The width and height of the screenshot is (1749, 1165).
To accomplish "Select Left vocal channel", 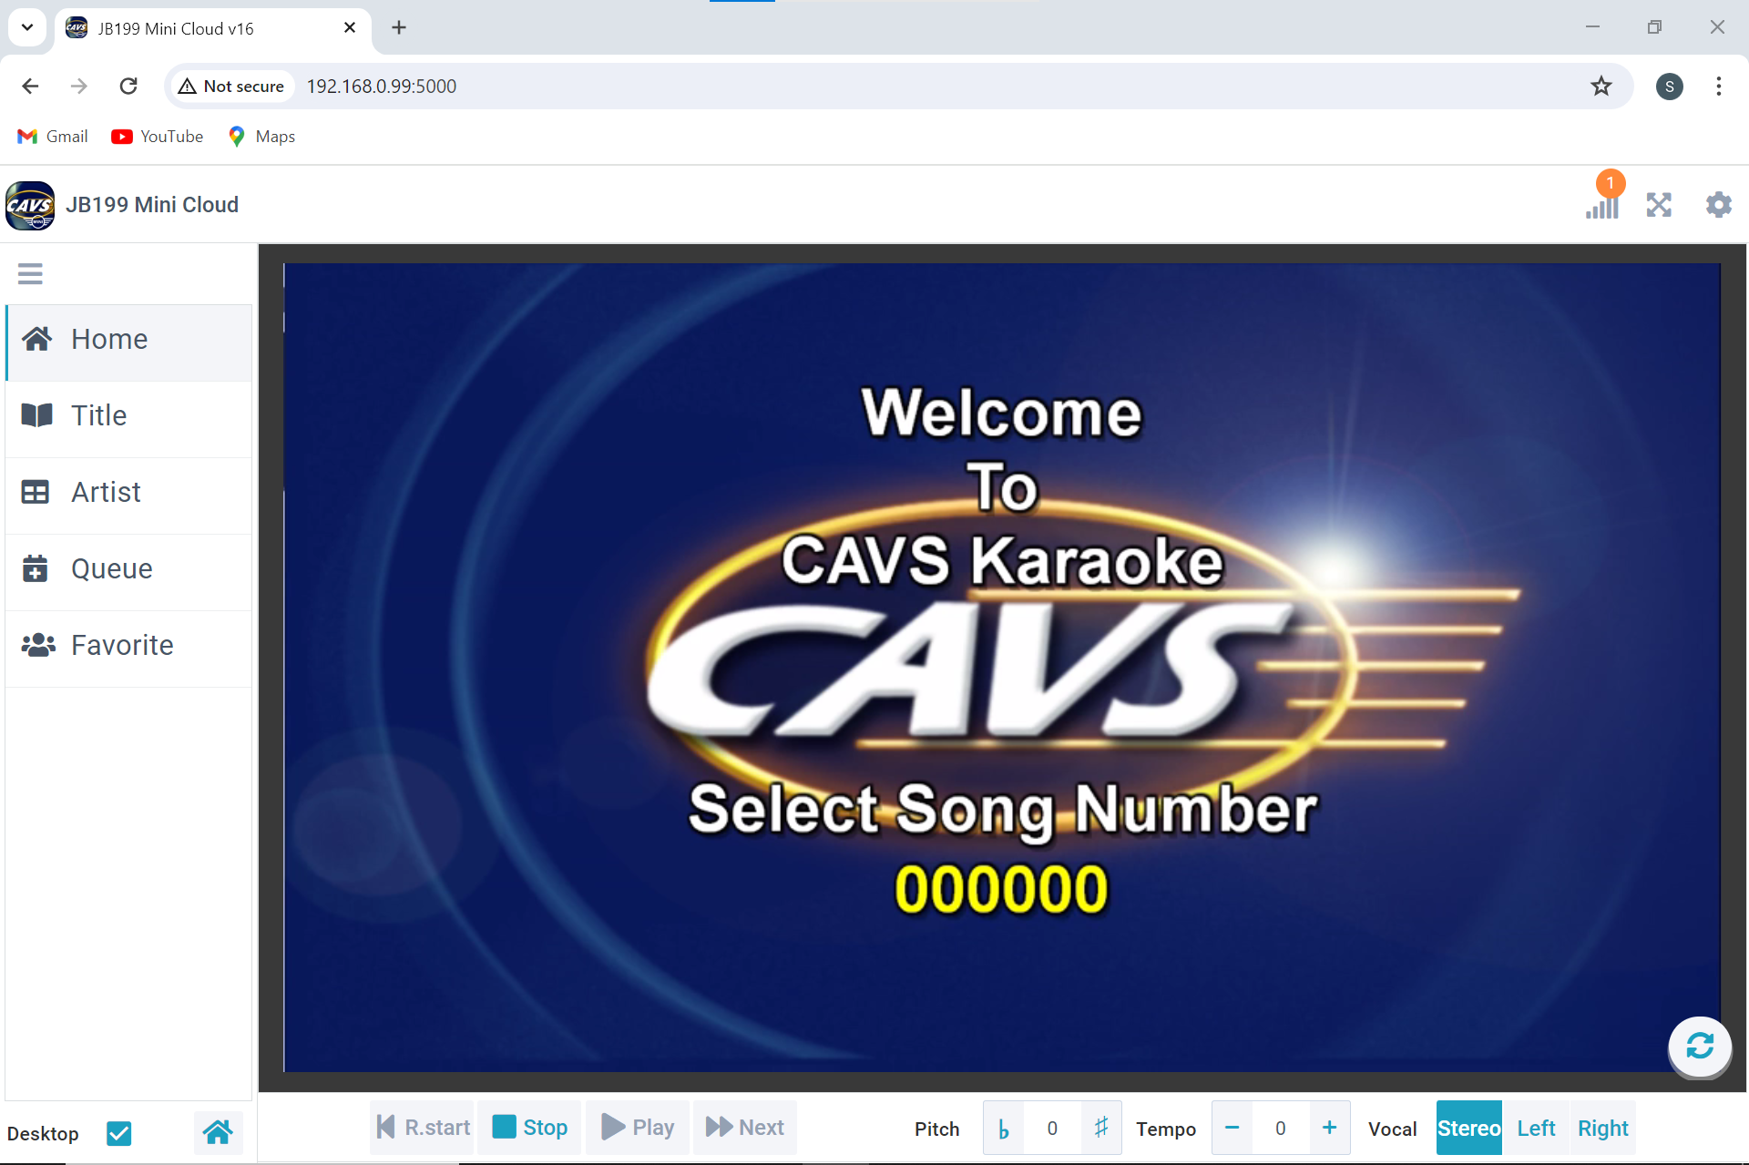I will (1536, 1129).
